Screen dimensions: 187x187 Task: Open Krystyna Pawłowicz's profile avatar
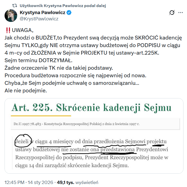pyautogui.click(x=11, y=16)
